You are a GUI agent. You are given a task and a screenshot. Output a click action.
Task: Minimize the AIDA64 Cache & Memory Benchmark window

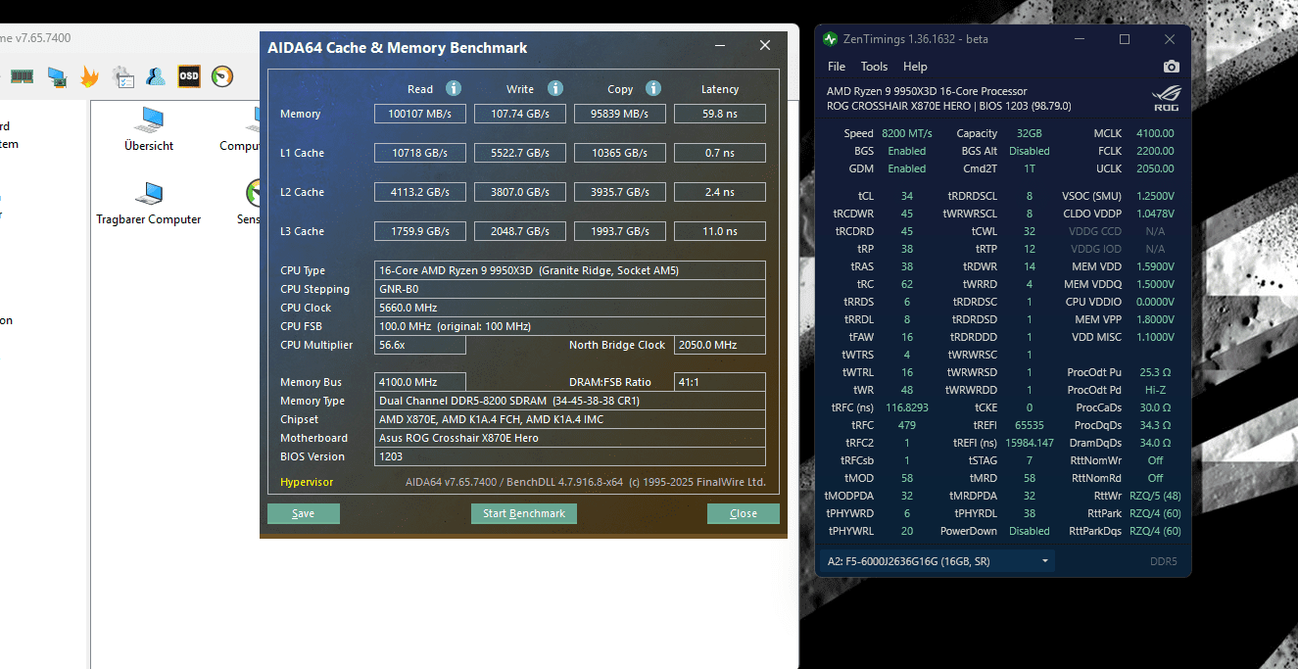click(720, 46)
